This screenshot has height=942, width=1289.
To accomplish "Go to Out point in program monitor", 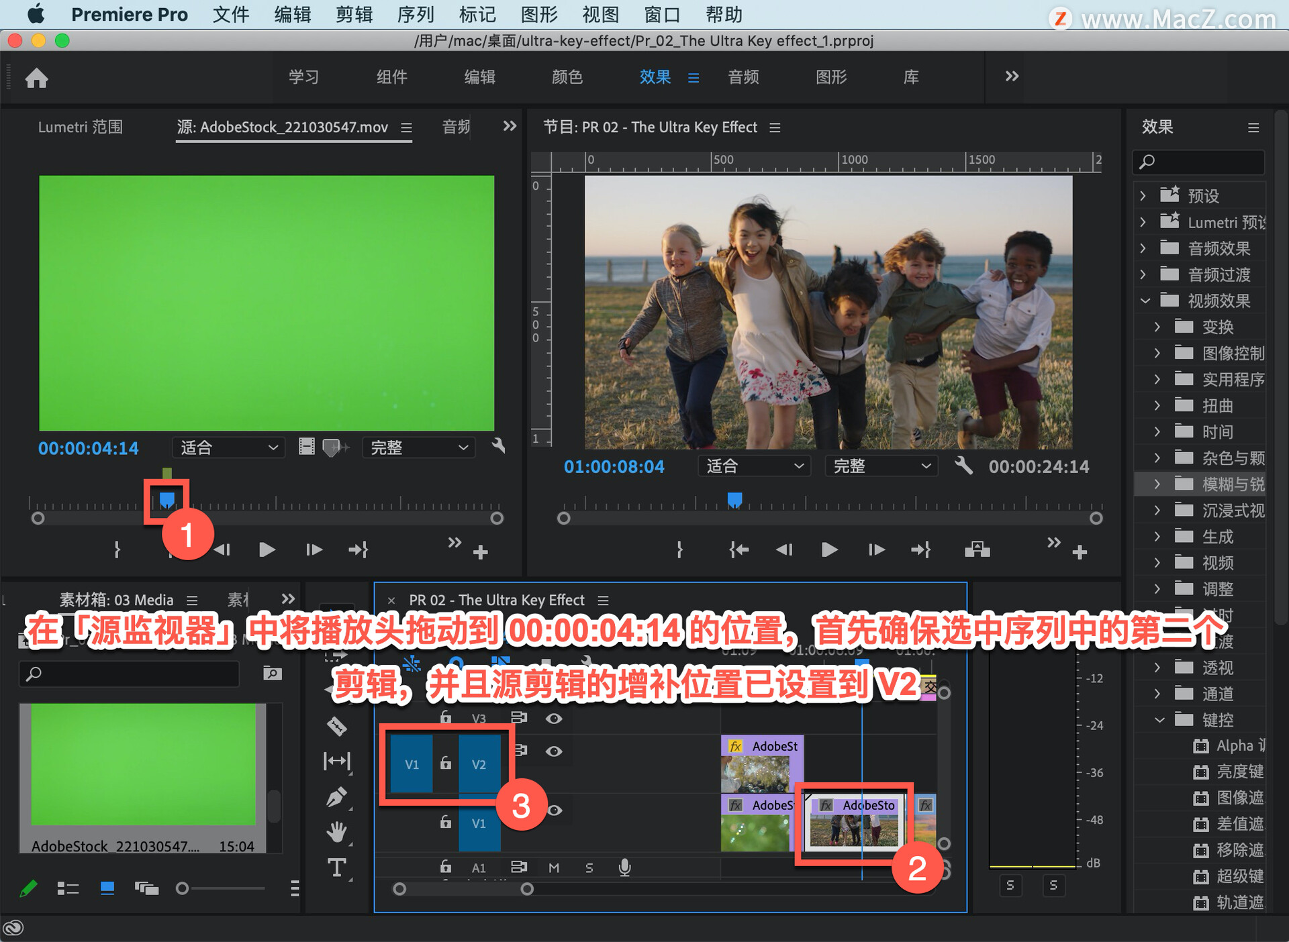I will pos(920,549).
